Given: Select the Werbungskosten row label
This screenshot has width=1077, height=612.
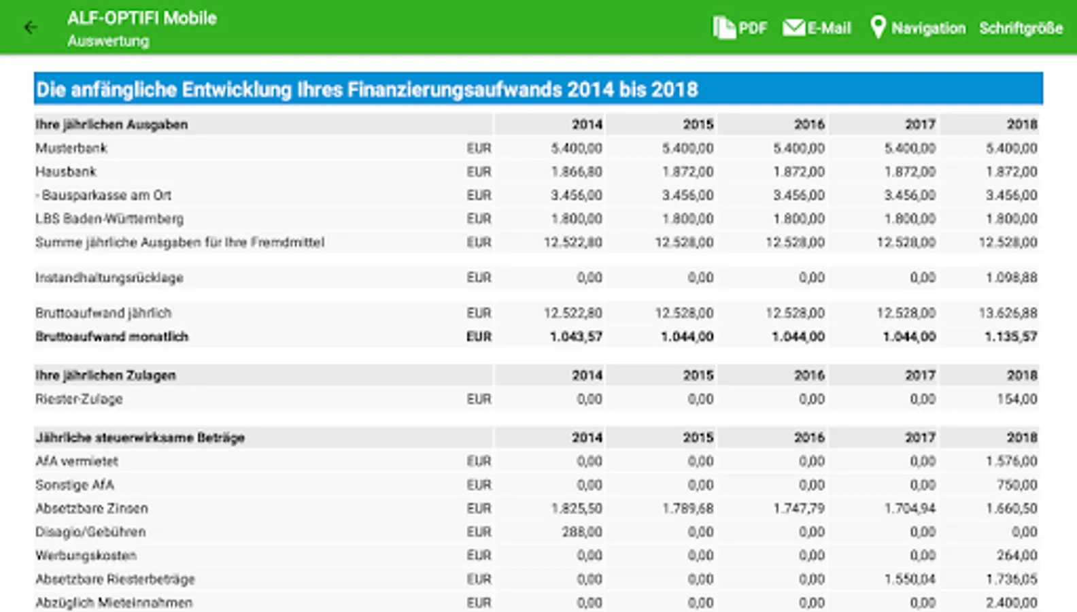Looking at the screenshot, I should [86, 556].
